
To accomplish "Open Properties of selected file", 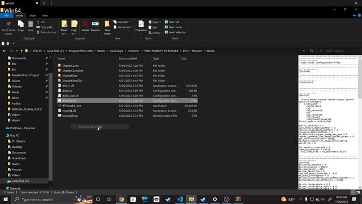I will (141, 28).
